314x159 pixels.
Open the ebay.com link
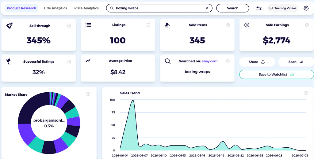[209, 61]
